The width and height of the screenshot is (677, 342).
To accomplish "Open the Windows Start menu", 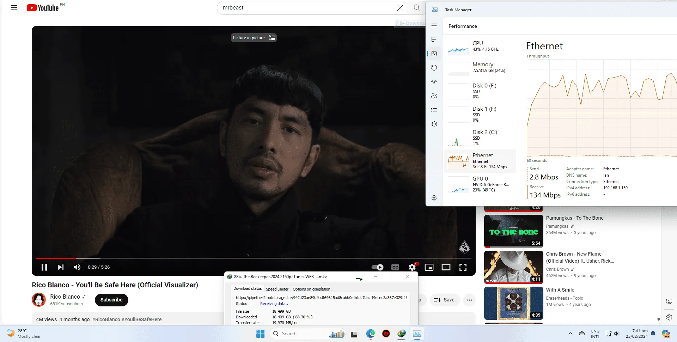I will coord(260,334).
